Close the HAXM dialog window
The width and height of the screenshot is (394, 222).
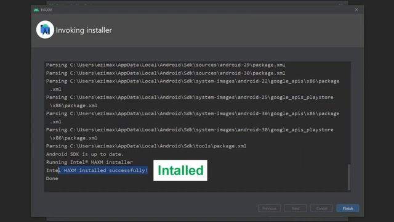(356, 10)
